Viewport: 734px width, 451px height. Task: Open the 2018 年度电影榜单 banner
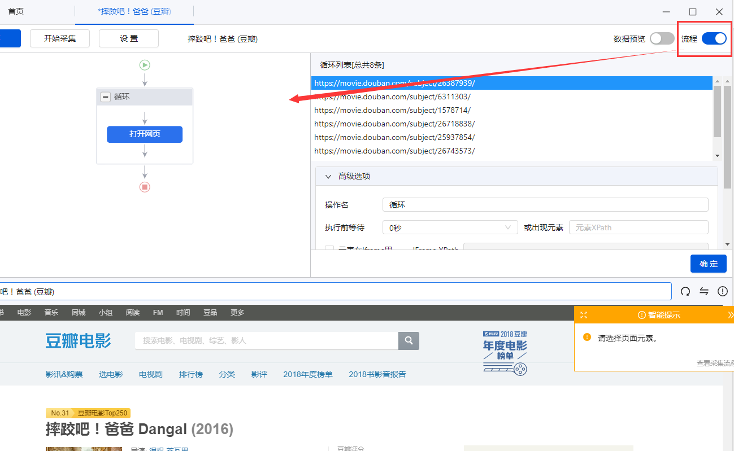coord(505,353)
